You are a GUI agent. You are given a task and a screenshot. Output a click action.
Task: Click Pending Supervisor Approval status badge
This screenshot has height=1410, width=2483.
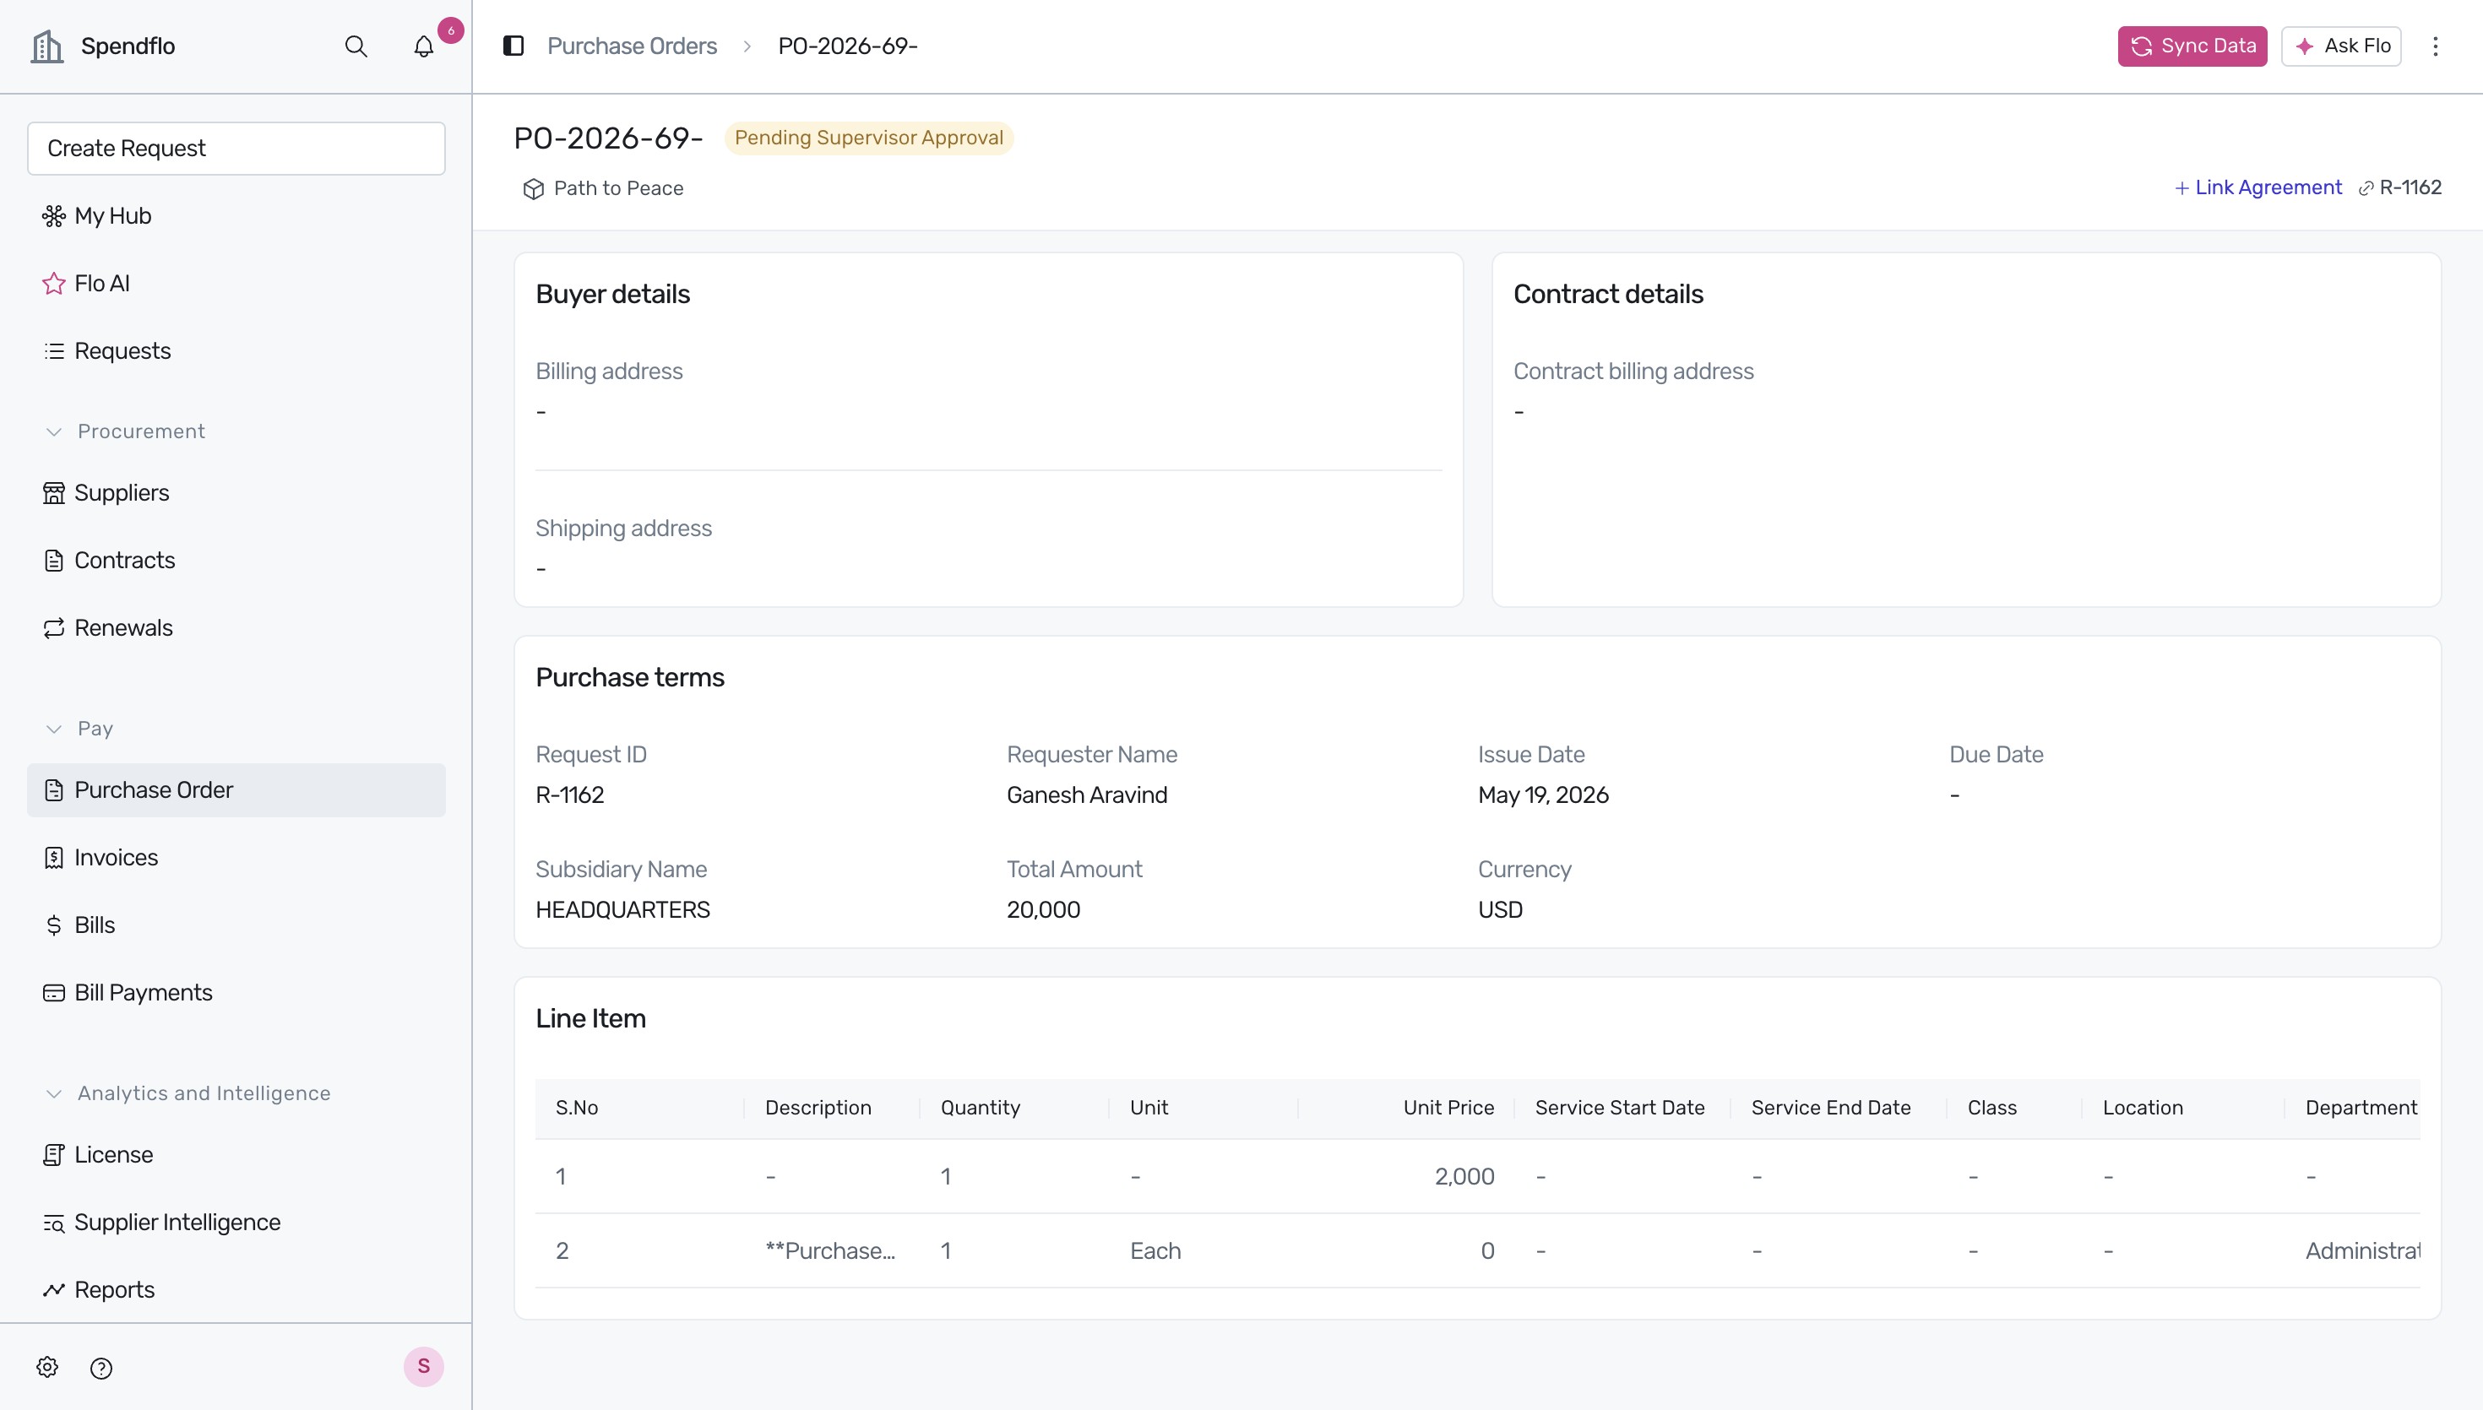[869, 138]
